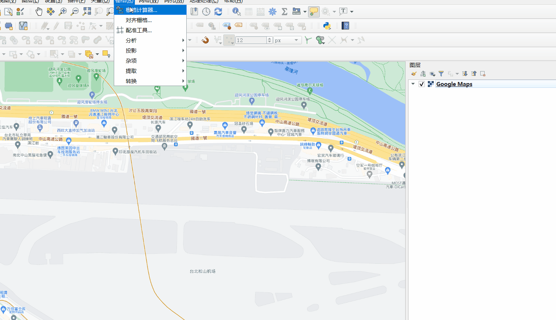Select the Text Annotation tool
This screenshot has width=556, height=320.
pyautogui.click(x=343, y=12)
